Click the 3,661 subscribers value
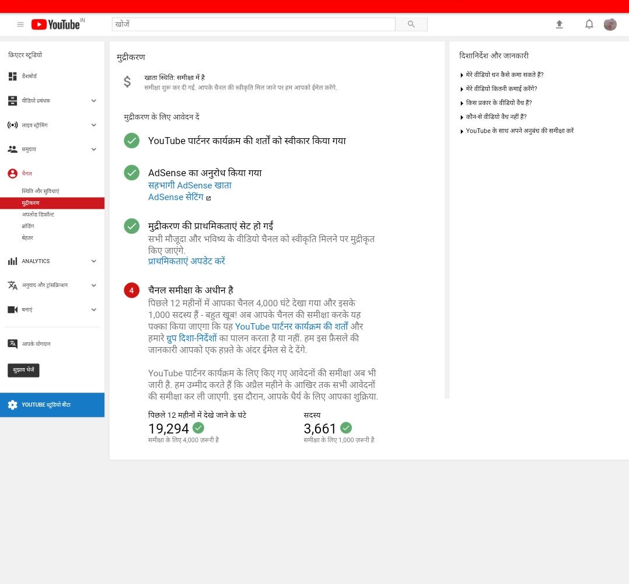629x584 pixels. point(320,428)
